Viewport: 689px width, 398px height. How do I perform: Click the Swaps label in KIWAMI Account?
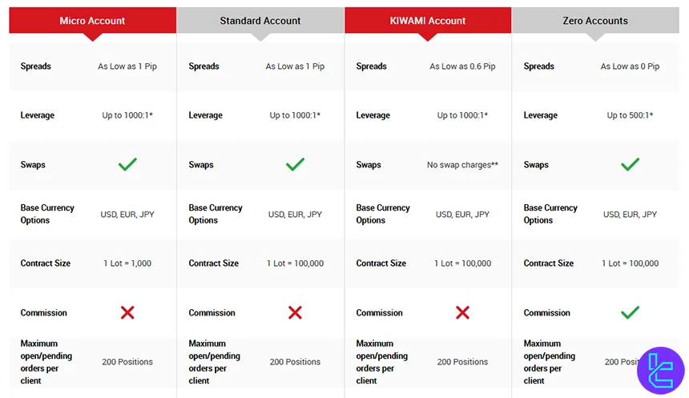tap(369, 165)
